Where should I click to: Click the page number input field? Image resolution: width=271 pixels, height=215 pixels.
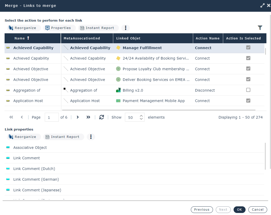tap(52, 117)
